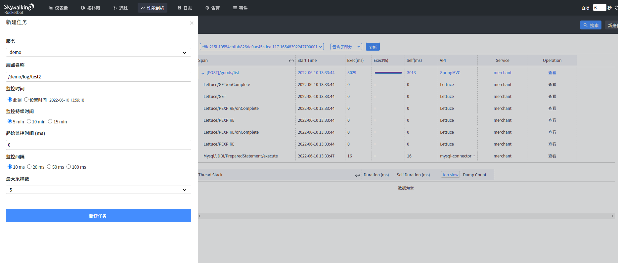This screenshot has height=263, width=618.
Task: Click the {POST}/goods/list span name
Action: 223,73
